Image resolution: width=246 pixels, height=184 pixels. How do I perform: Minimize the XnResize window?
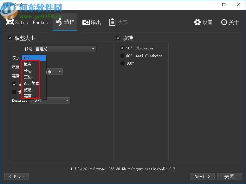click(x=210, y=5)
